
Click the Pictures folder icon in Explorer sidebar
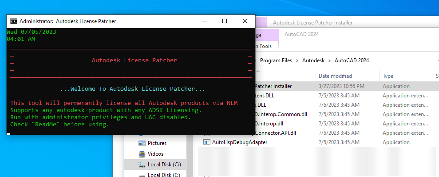point(142,143)
